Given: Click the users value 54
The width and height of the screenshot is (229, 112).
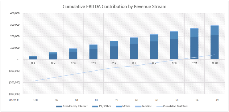Looking at the screenshot, I should click(x=197, y=100).
